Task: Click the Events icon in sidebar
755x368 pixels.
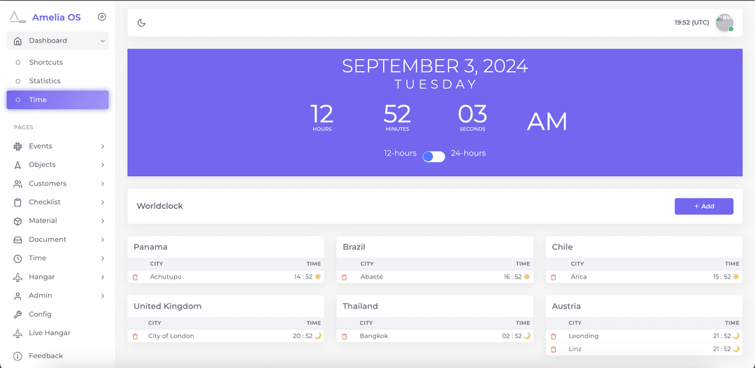Action: tap(17, 146)
